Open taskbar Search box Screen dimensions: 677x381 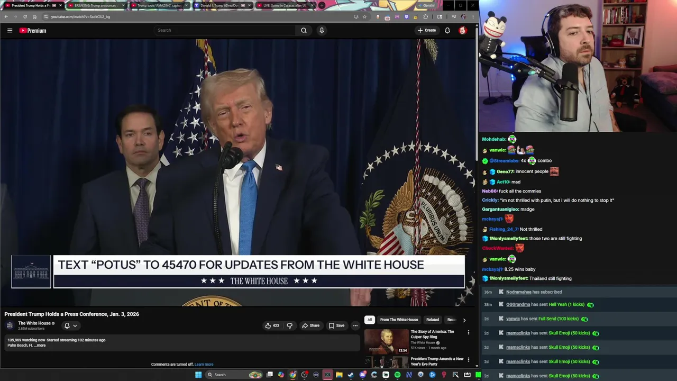click(x=234, y=375)
